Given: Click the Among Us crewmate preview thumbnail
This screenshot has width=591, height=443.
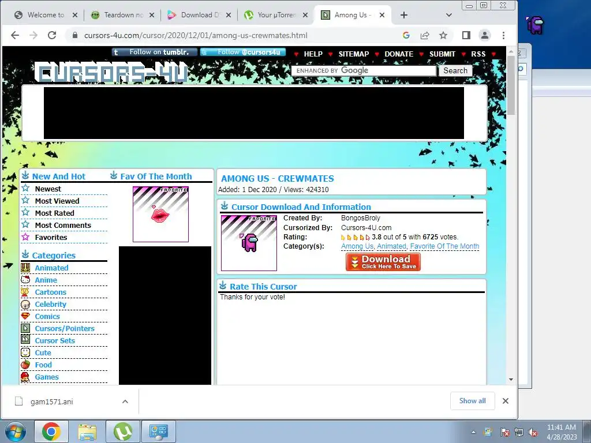Looking at the screenshot, I should pyautogui.click(x=249, y=243).
